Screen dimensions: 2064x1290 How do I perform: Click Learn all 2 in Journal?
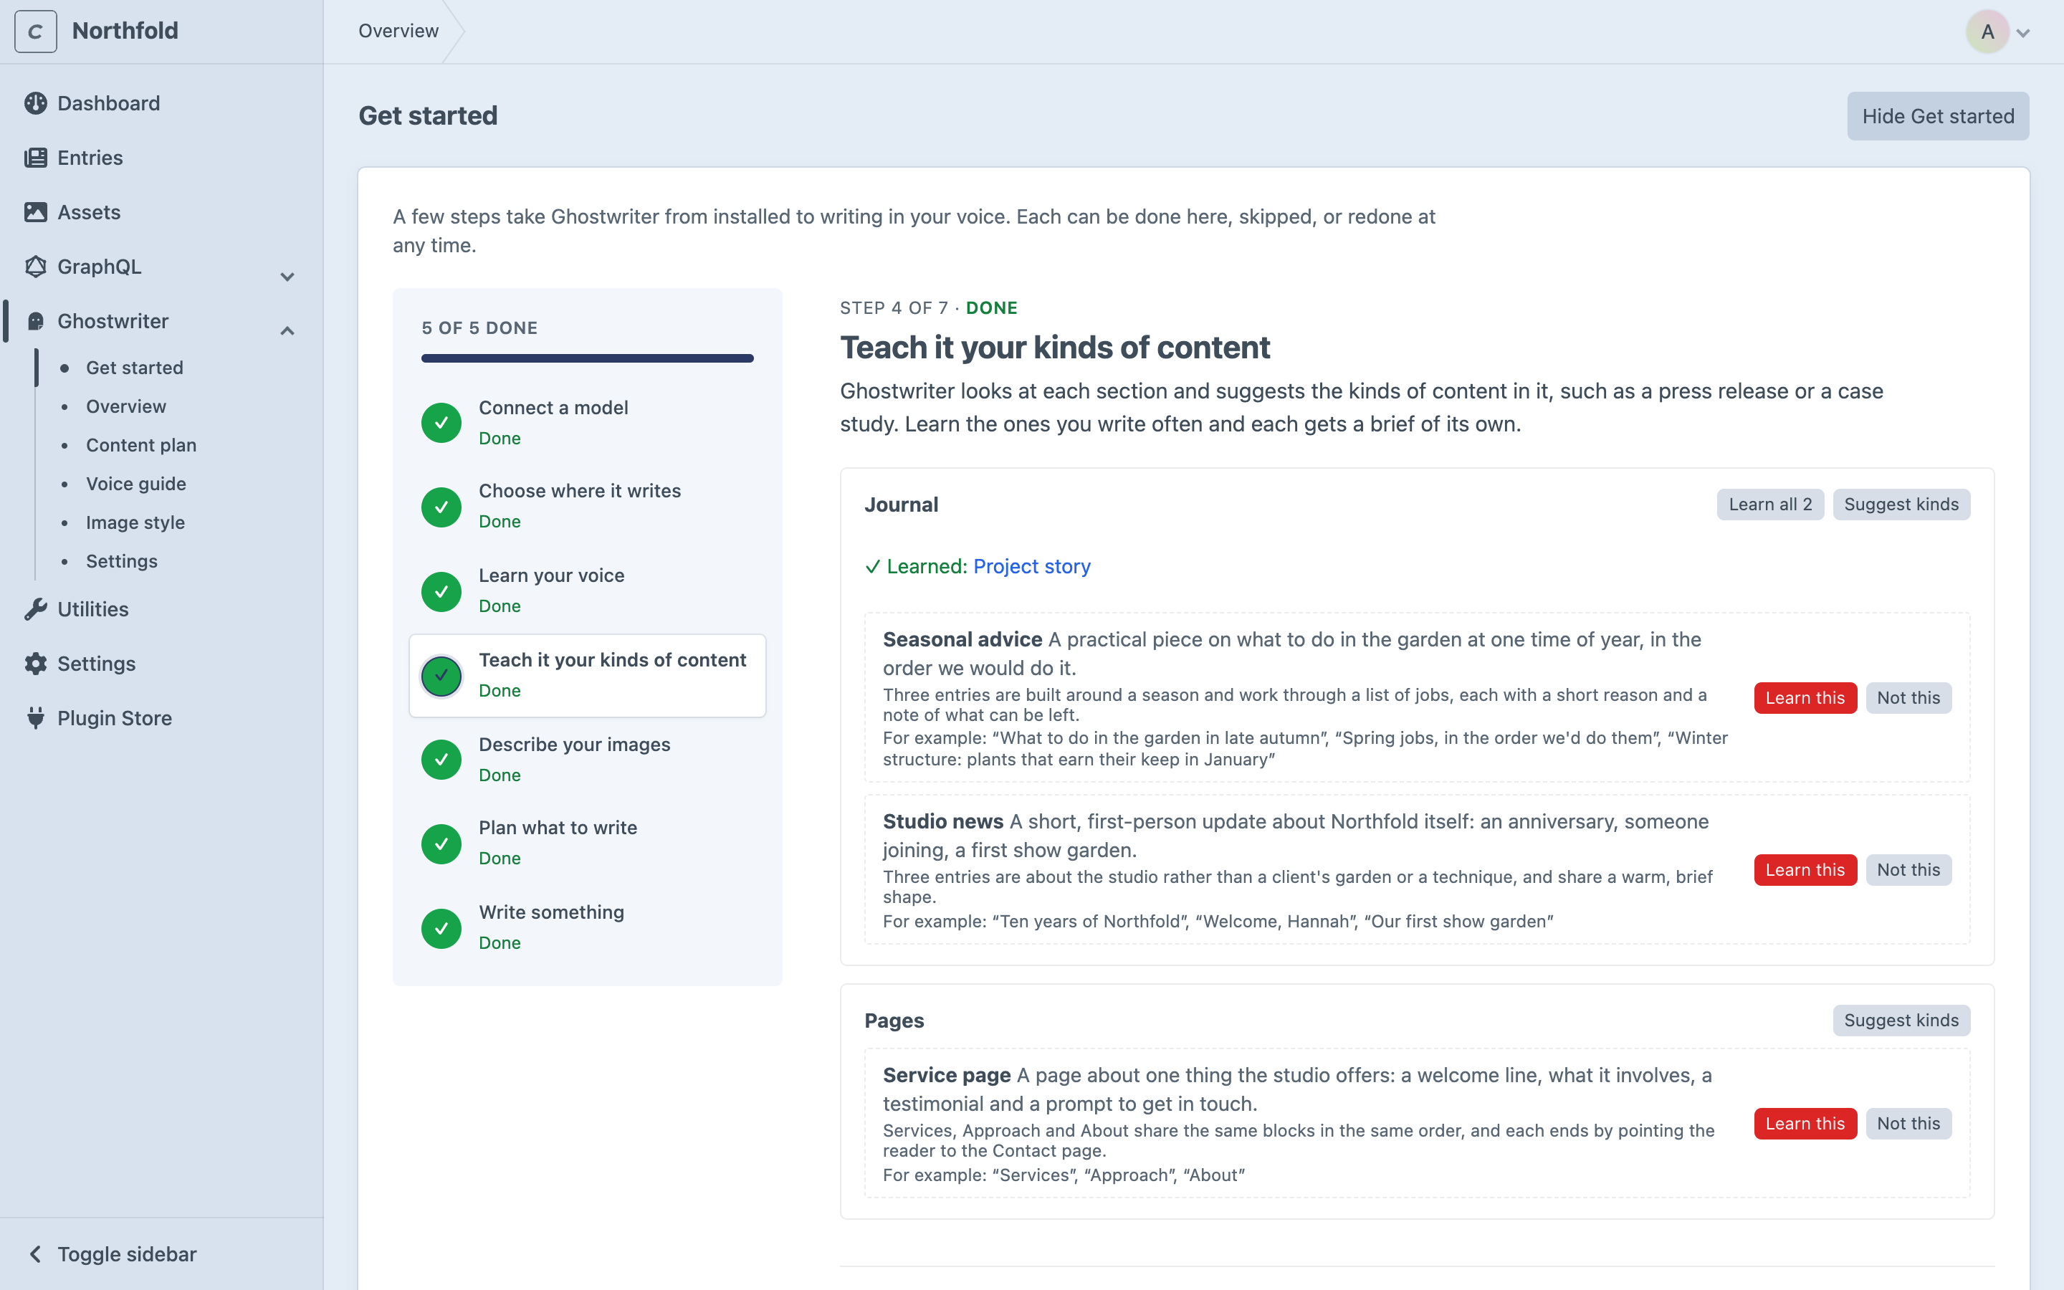1769,505
